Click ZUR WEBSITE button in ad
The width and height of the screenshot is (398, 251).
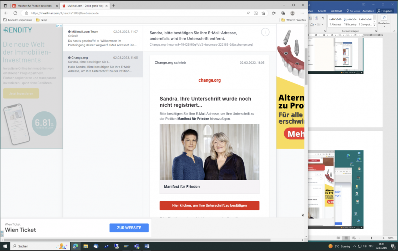[129, 228]
